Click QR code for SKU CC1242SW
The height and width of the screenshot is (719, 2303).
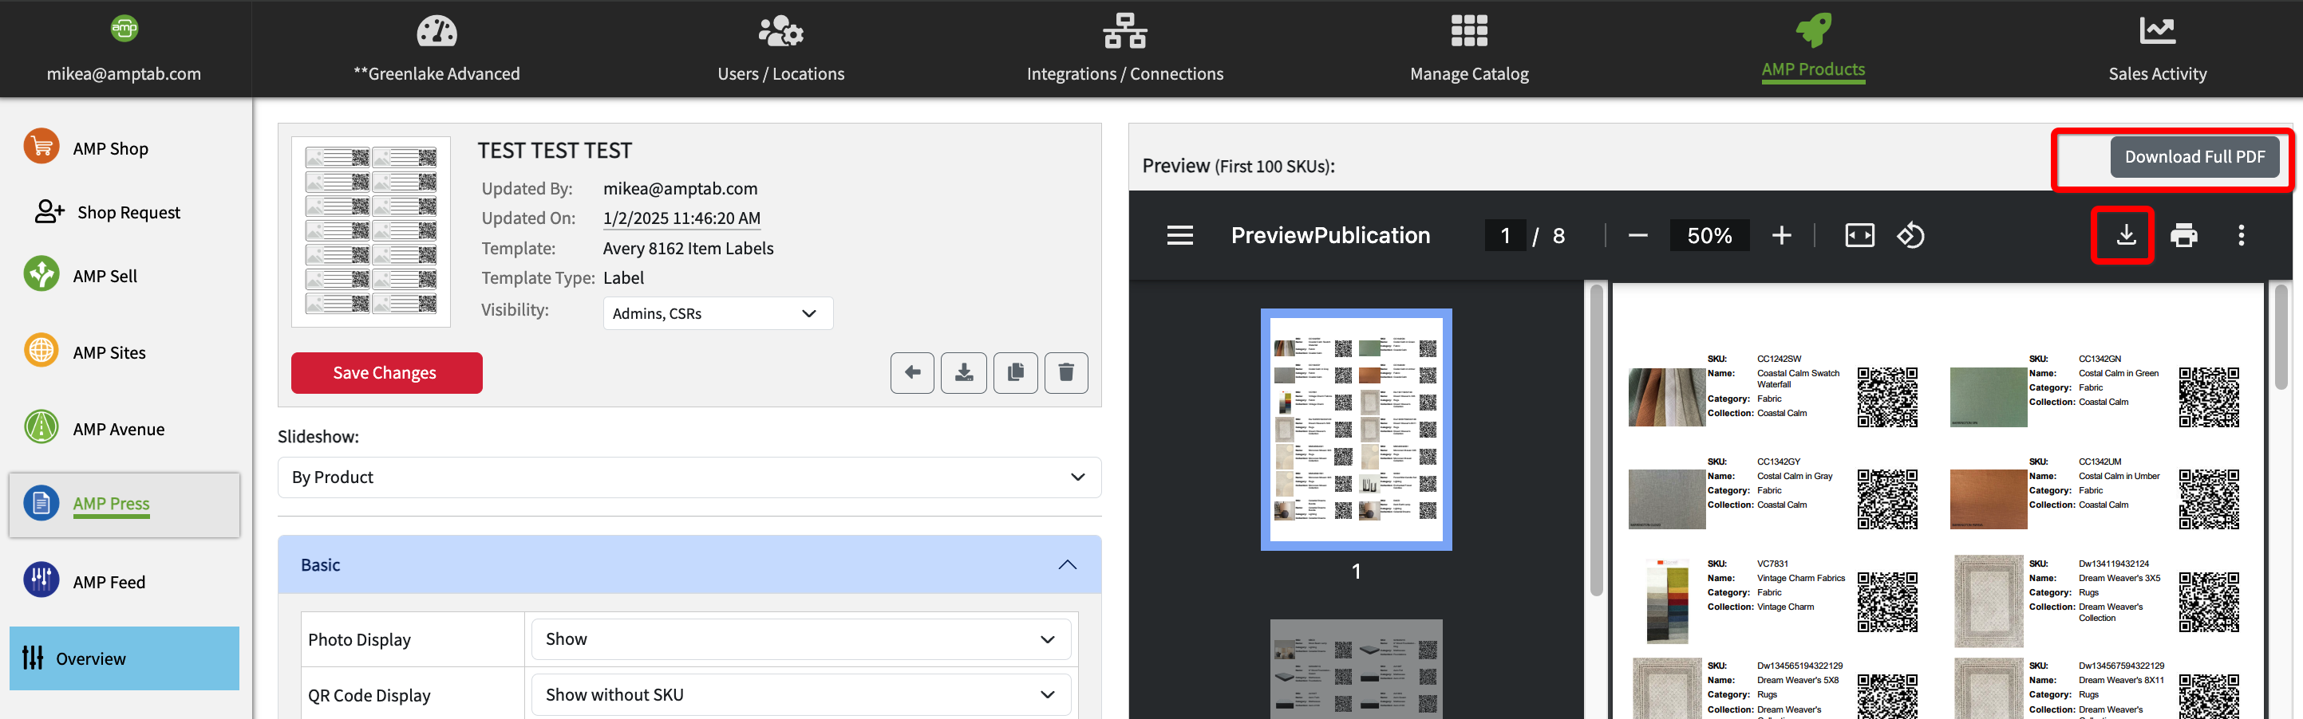pyautogui.click(x=1886, y=397)
